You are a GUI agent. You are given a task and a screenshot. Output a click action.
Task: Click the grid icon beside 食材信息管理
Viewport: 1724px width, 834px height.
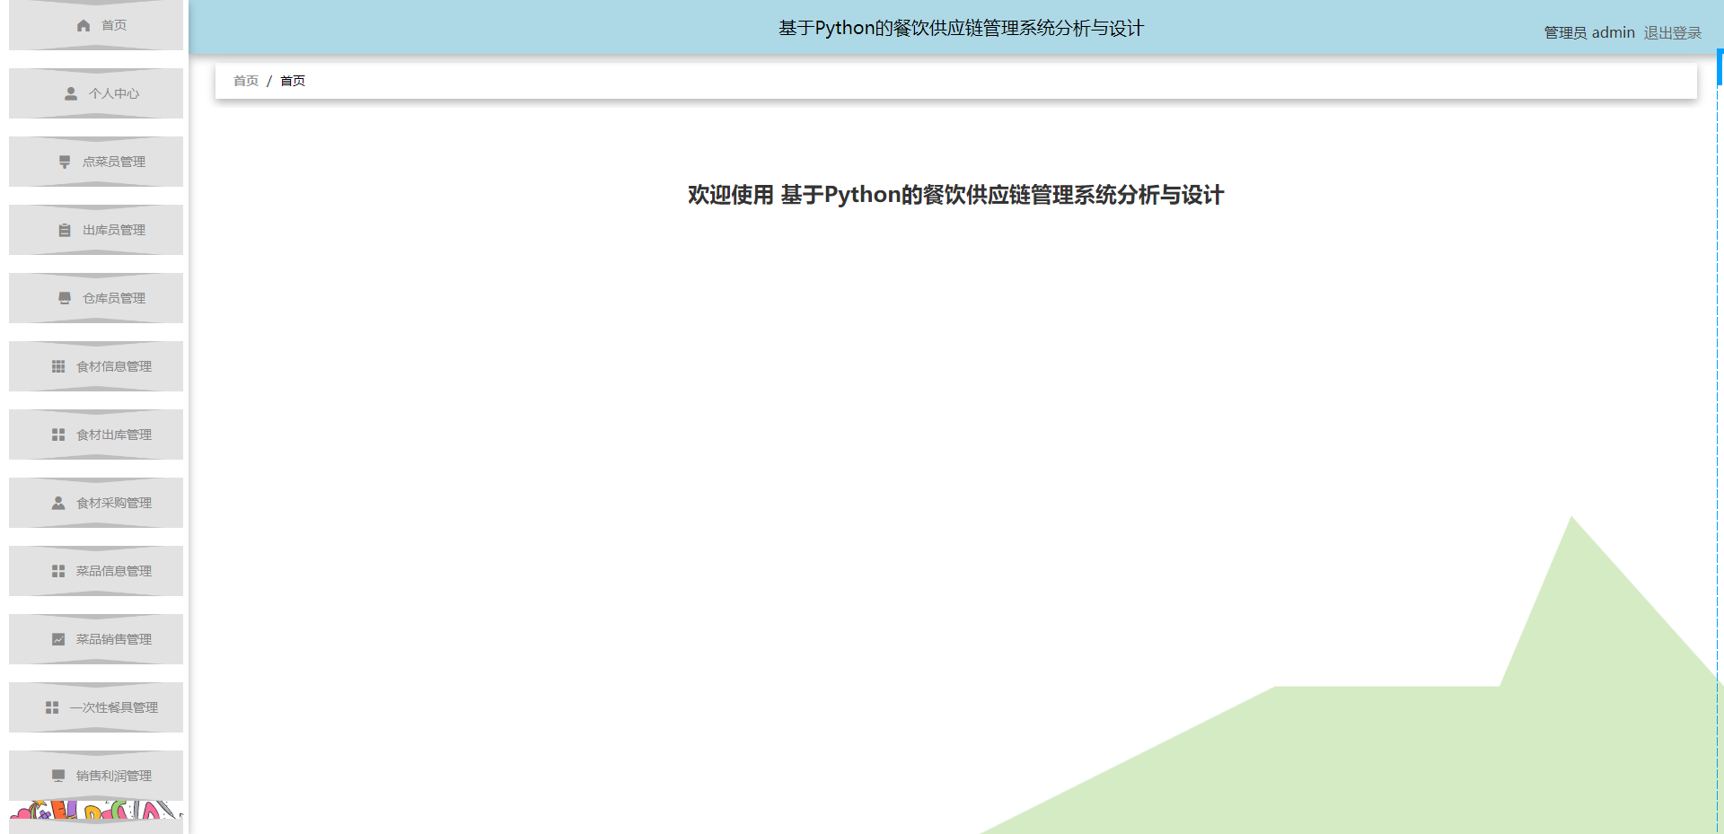pyautogui.click(x=57, y=366)
